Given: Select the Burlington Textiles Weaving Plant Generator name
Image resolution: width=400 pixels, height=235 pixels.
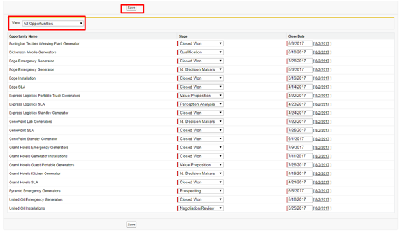Looking at the screenshot, I should [44, 44].
